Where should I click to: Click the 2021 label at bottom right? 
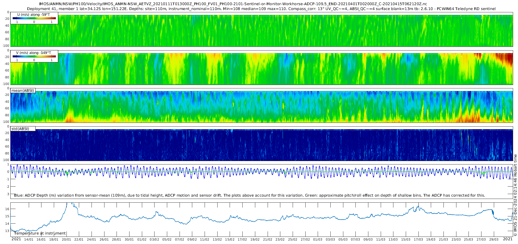click(x=508, y=239)
